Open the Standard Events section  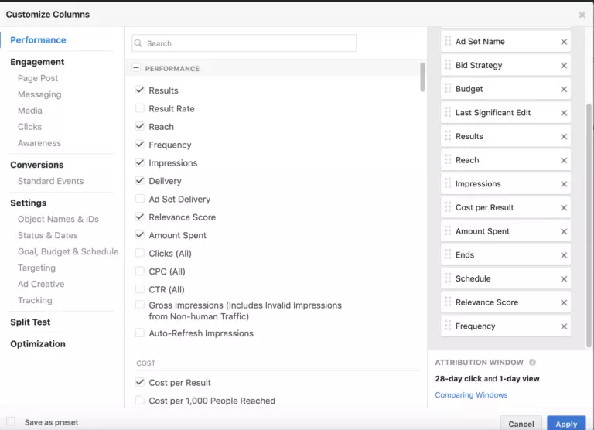(x=50, y=181)
